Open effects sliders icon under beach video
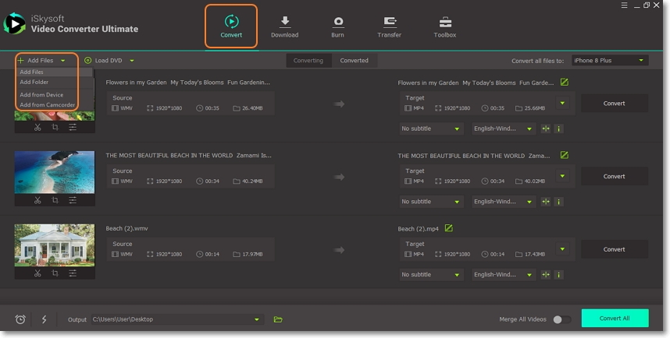 [73, 200]
